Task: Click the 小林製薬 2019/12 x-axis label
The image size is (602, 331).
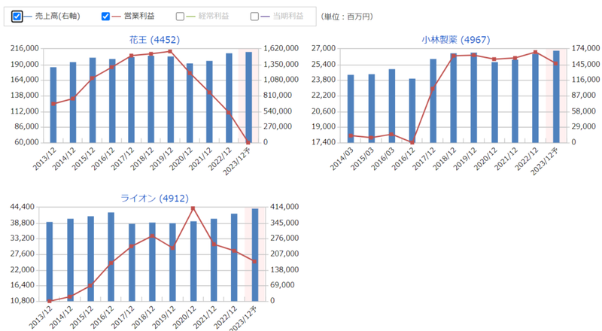Action: click(x=465, y=159)
